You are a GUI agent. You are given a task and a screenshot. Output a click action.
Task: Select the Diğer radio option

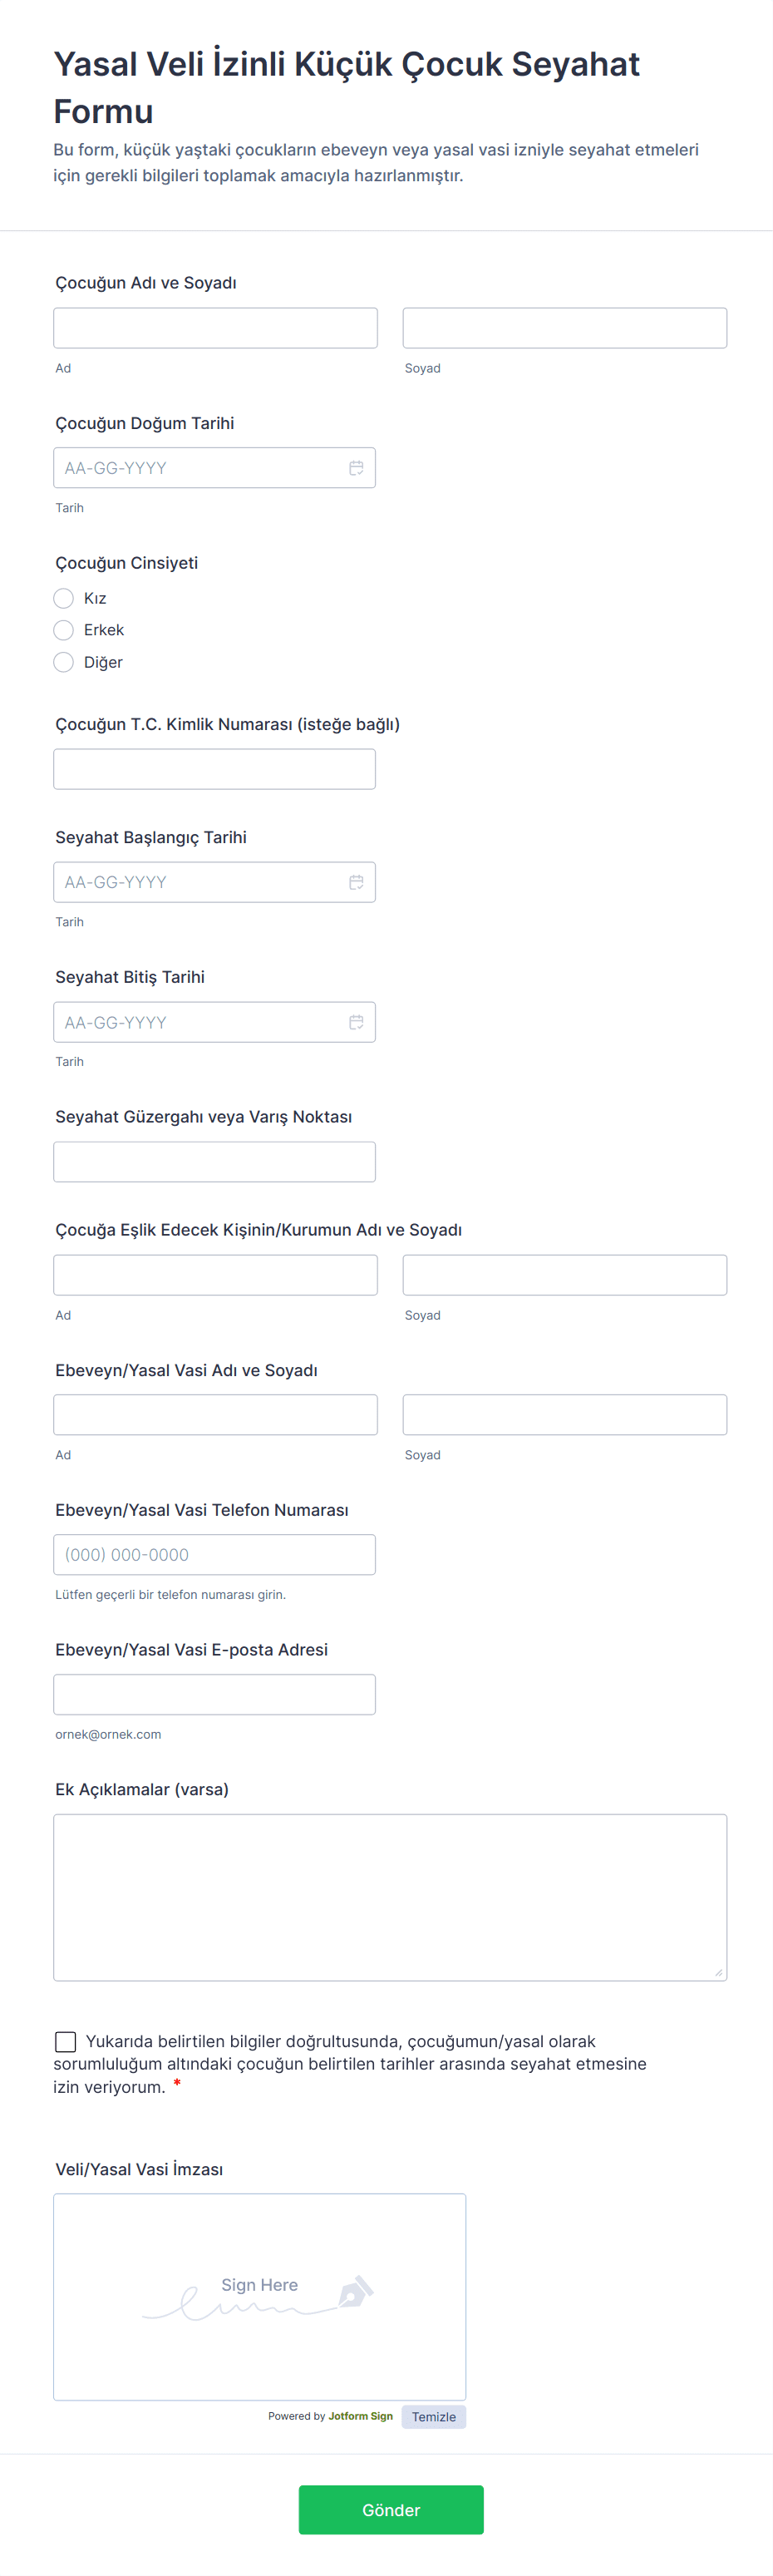click(64, 662)
